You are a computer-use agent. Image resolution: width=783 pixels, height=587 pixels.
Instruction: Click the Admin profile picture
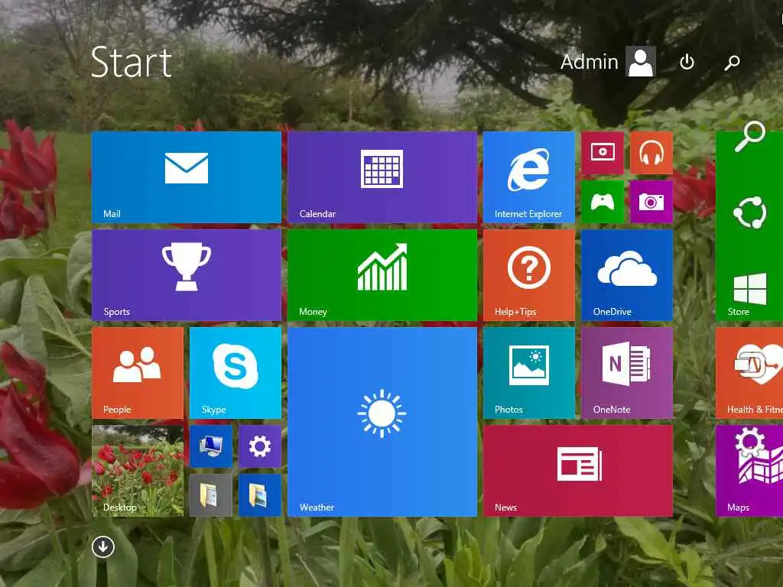pyautogui.click(x=641, y=62)
